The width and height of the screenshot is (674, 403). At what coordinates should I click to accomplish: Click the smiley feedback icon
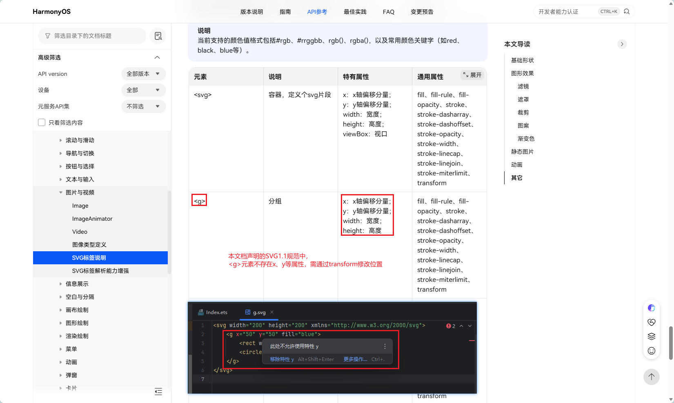[x=652, y=351]
